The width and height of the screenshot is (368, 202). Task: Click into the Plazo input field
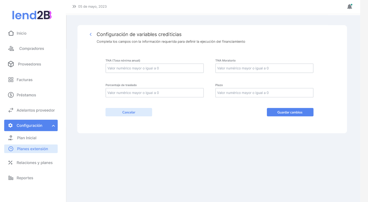[x=264, y=93]
